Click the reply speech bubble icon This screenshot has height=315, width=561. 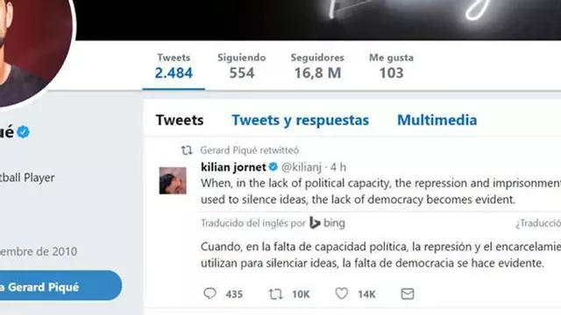210,294
